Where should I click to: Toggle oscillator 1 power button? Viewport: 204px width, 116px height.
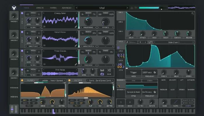[x=22, y=13]
